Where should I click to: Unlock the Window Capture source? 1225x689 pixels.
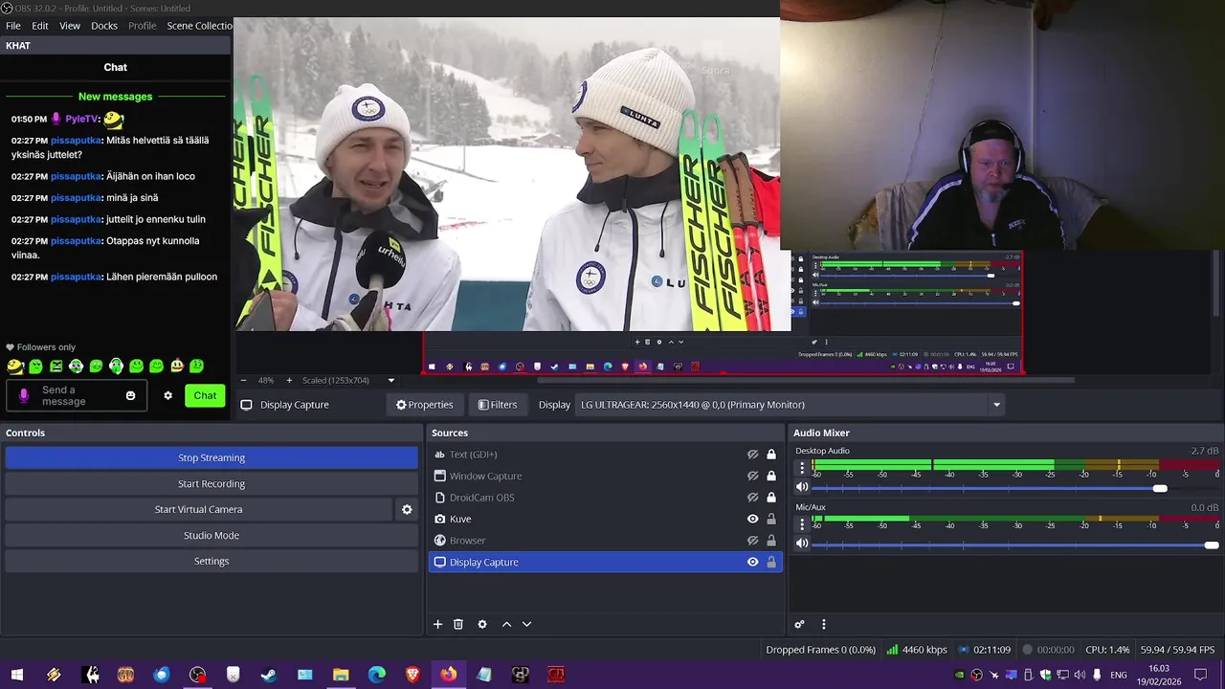pyautogui.click(x=771, y=476)
